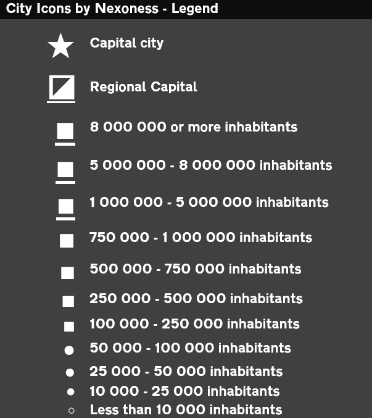Click the 250 000 - 500 000 square icon

click(x=68, y=301)
